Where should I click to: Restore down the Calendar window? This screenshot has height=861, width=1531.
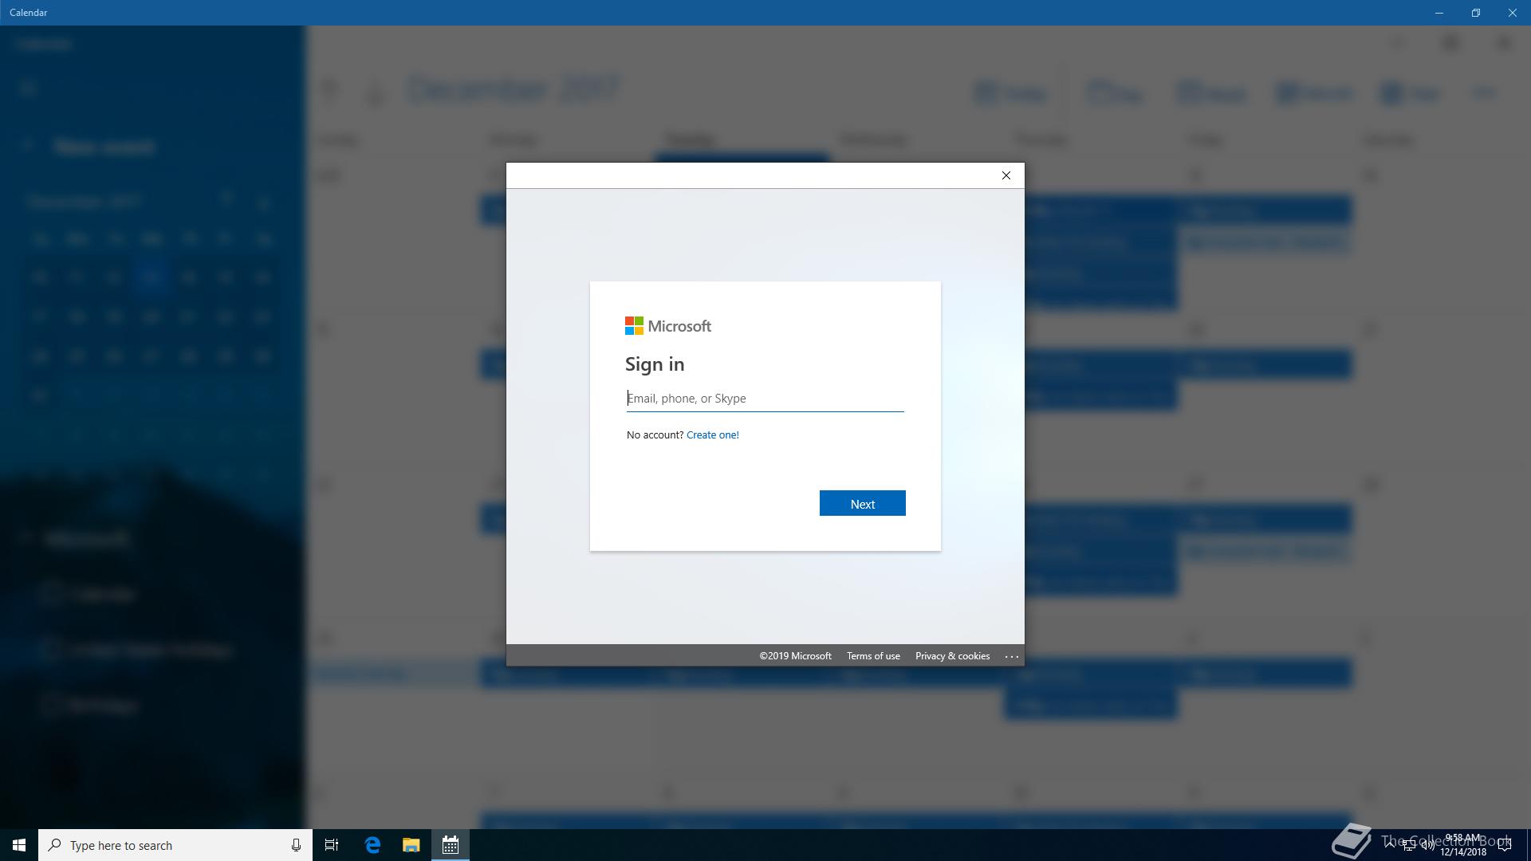click(1476, 13)
